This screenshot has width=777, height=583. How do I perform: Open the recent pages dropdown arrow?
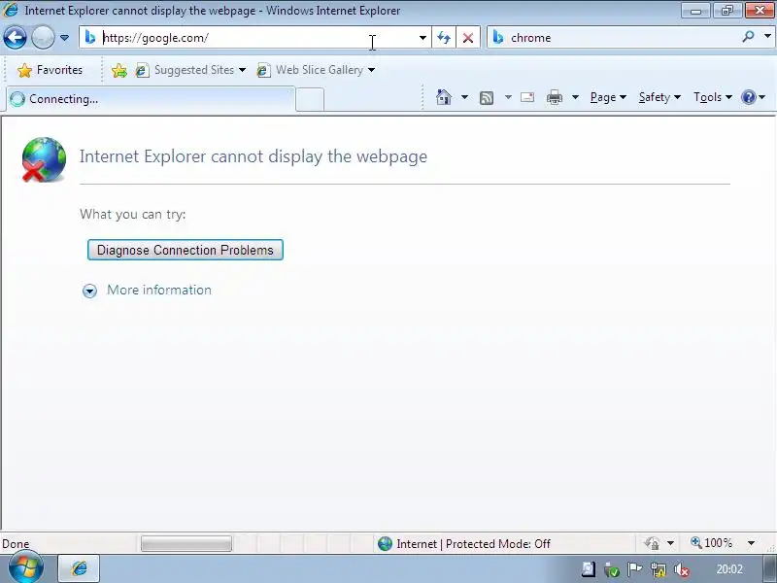[x=64, y=38]
